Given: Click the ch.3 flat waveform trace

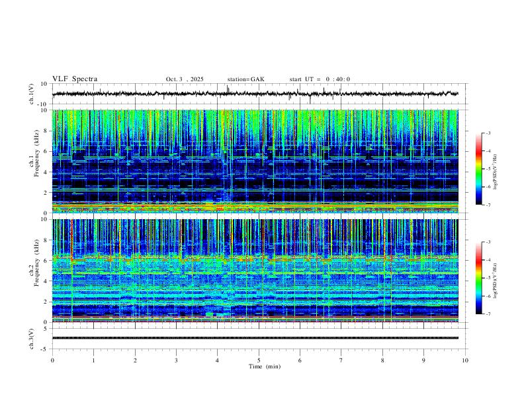Looking at the screenshot, I should 255,338.
